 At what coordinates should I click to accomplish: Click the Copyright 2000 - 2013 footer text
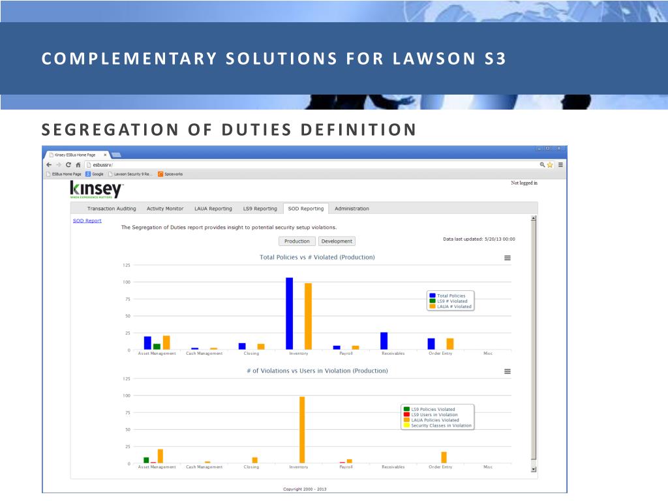click(305, 489)
